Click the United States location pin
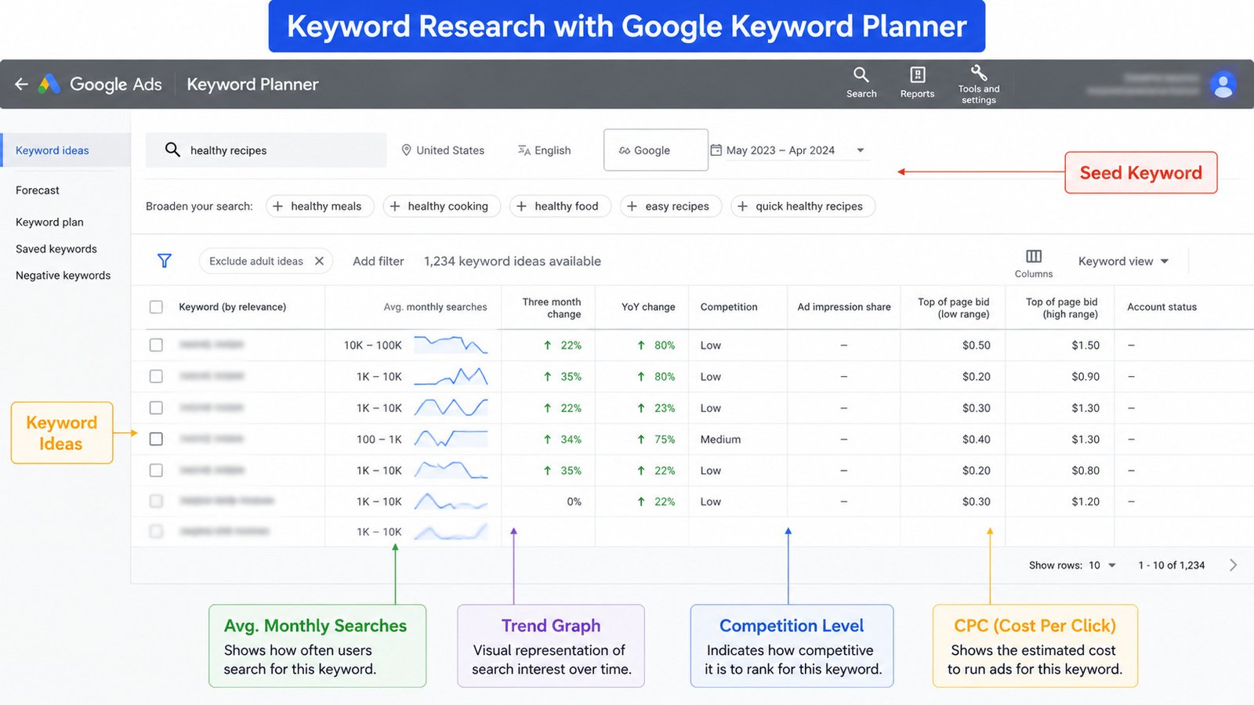This screenshot has height=705, width=1254. pos(406,150)
